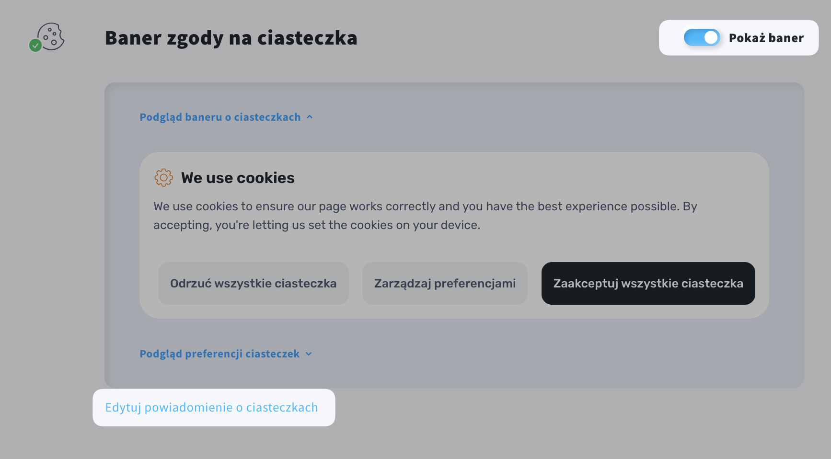The height and width of the screenshot is (459, 831).
Task: Toggle the Pokaż baner switch off
Action: click(702, 38)
